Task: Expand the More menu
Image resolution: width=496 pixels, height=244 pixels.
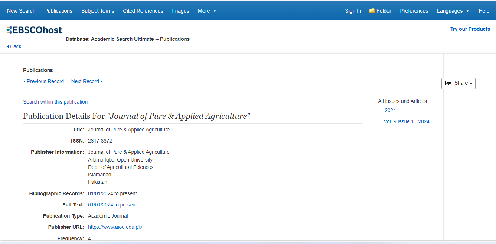Action: (x=206, y=11)
